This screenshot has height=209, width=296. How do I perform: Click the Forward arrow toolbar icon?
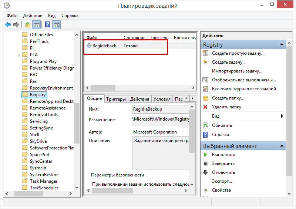(x=16, y=24)
